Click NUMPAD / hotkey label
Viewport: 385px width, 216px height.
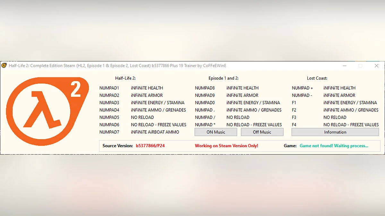(205, 117)
